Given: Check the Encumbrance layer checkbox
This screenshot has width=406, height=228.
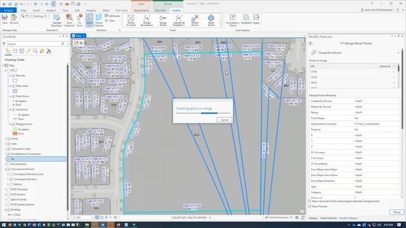Looking at the screenshot, I should pos(8,164).
